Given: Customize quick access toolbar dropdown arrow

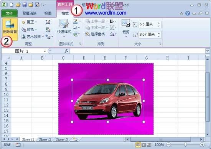Looking at the screenshot, I should click(x=44, y=5).
